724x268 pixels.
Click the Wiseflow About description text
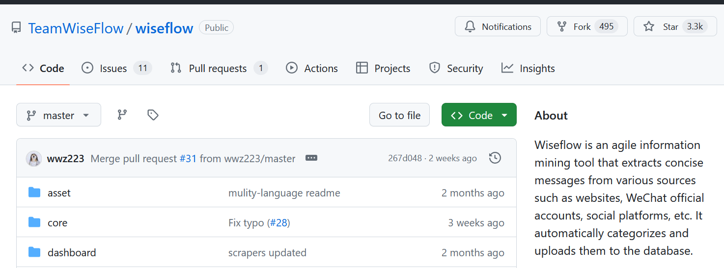point(619,197)
